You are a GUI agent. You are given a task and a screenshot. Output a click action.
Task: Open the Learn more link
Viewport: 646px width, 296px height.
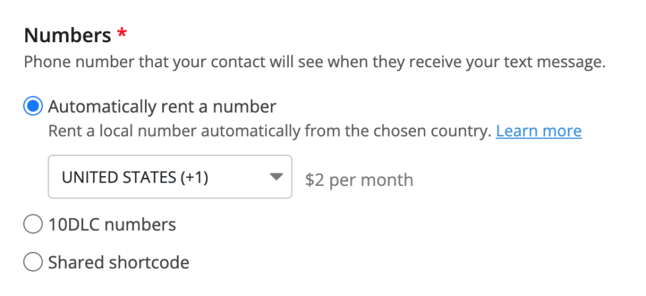pyautogui.click(x=539, y=131)
